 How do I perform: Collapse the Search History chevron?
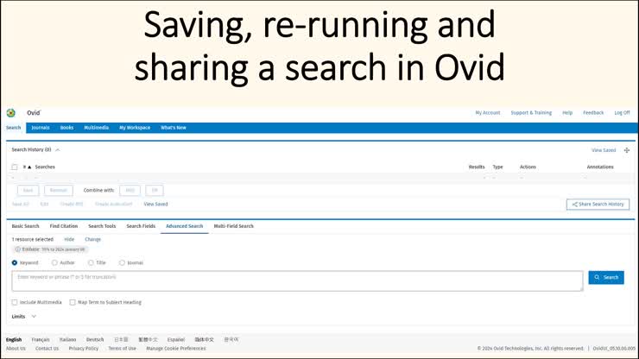pos(58,150)
